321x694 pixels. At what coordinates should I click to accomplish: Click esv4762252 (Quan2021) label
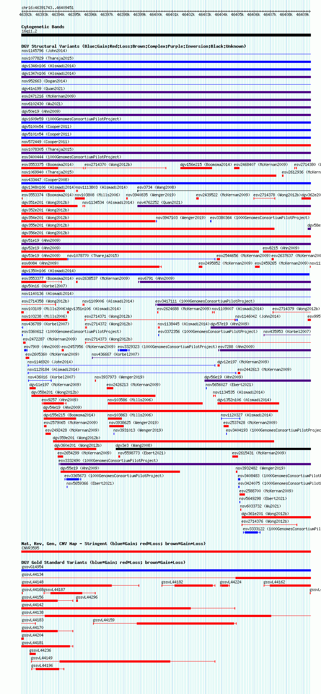pos(160,202)
